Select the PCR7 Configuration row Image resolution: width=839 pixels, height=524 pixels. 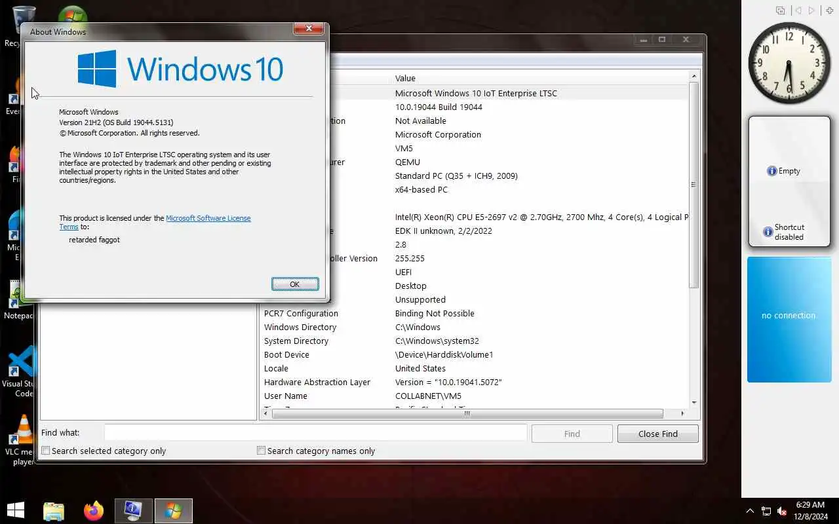click(475, 313)
